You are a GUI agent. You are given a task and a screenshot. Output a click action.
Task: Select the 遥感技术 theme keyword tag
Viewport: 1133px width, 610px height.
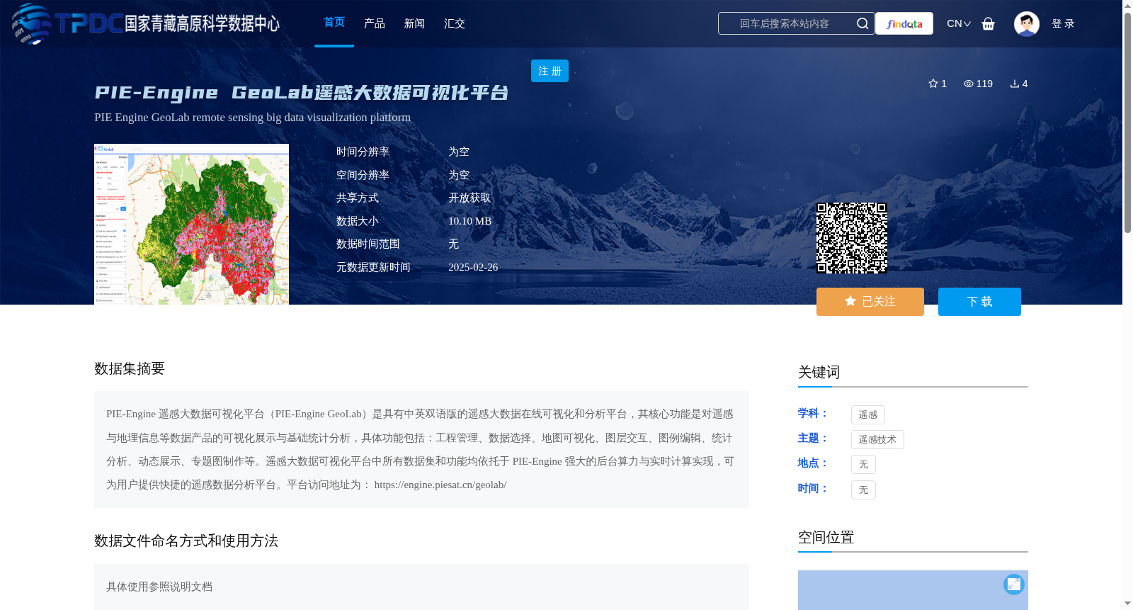[877, 439]
